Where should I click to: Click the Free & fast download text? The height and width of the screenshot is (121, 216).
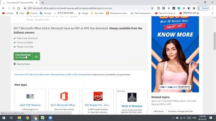pos(27,38)
